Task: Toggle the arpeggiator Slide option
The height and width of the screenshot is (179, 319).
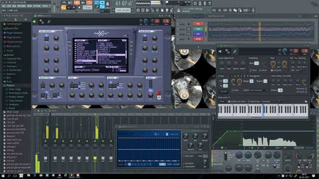Action: click(235, 90)
